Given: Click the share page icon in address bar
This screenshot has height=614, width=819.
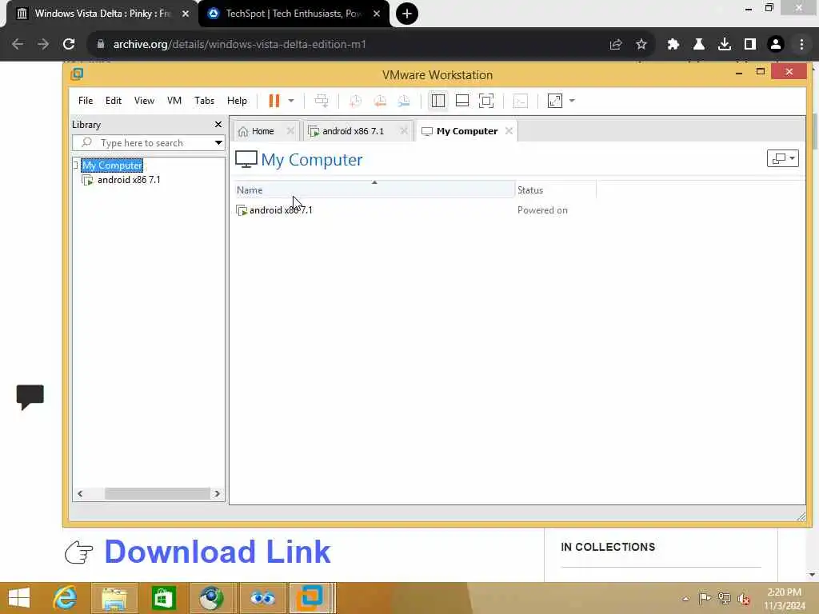Looking at the screenshot, I should click(616, 45).
